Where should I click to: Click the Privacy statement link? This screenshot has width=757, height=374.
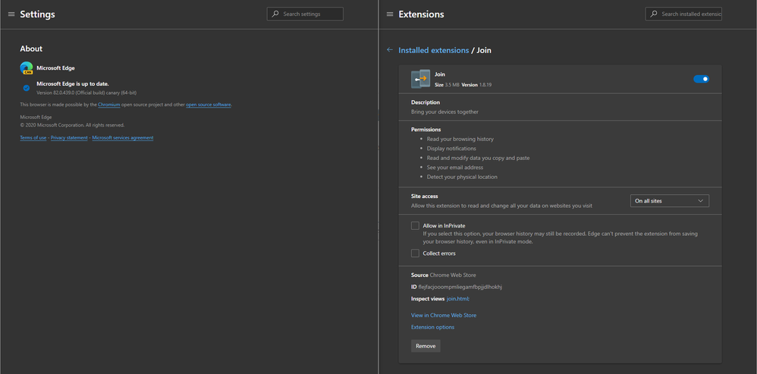coord(69,138)
